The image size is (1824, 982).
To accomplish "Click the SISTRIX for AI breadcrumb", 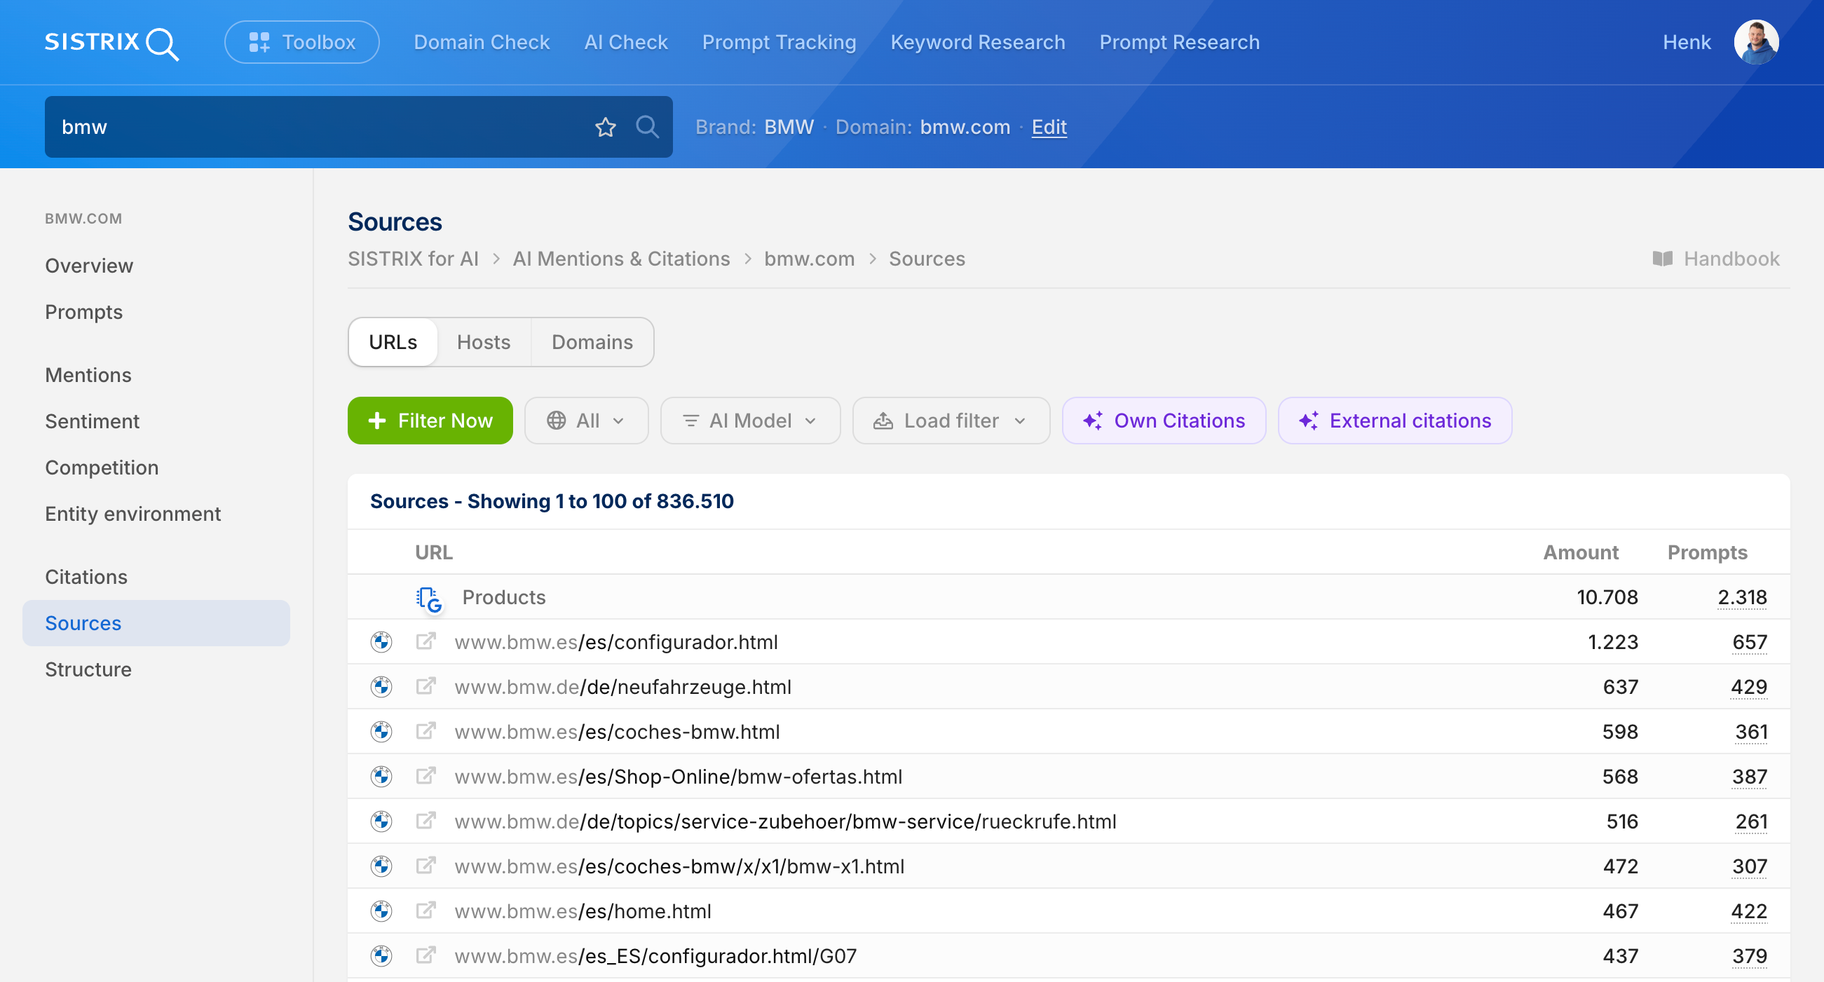I will (x=413, y=259).
